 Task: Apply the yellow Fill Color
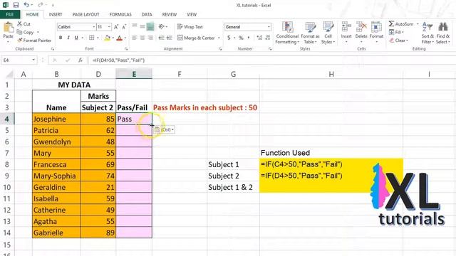[x=108, y=38]
